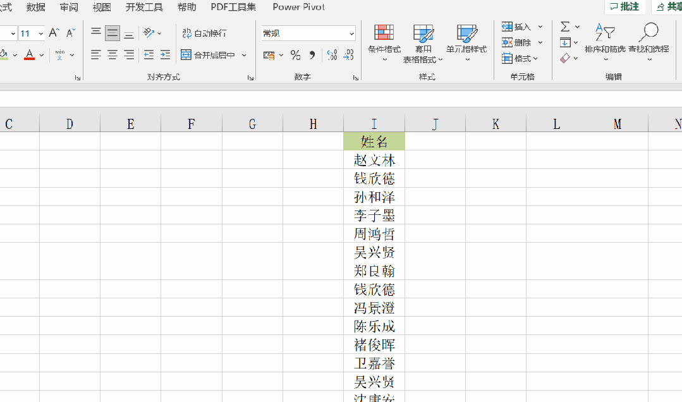682x402 pixels.
Task: Click the 批注 comments button
Action: point(624,7)
